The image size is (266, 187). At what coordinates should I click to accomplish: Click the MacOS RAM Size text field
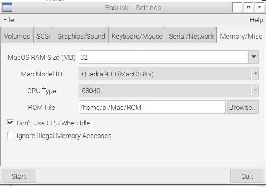click(x=164, y=57)
